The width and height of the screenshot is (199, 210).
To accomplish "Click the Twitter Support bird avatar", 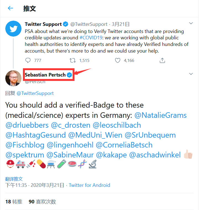I will point(13,29).
